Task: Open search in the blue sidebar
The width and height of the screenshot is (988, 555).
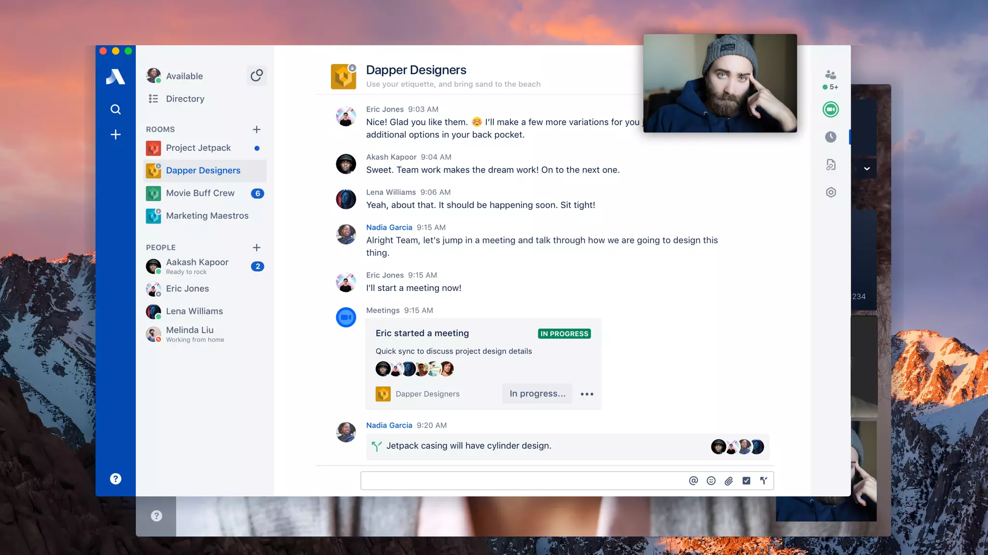Action: pos(115,109)
